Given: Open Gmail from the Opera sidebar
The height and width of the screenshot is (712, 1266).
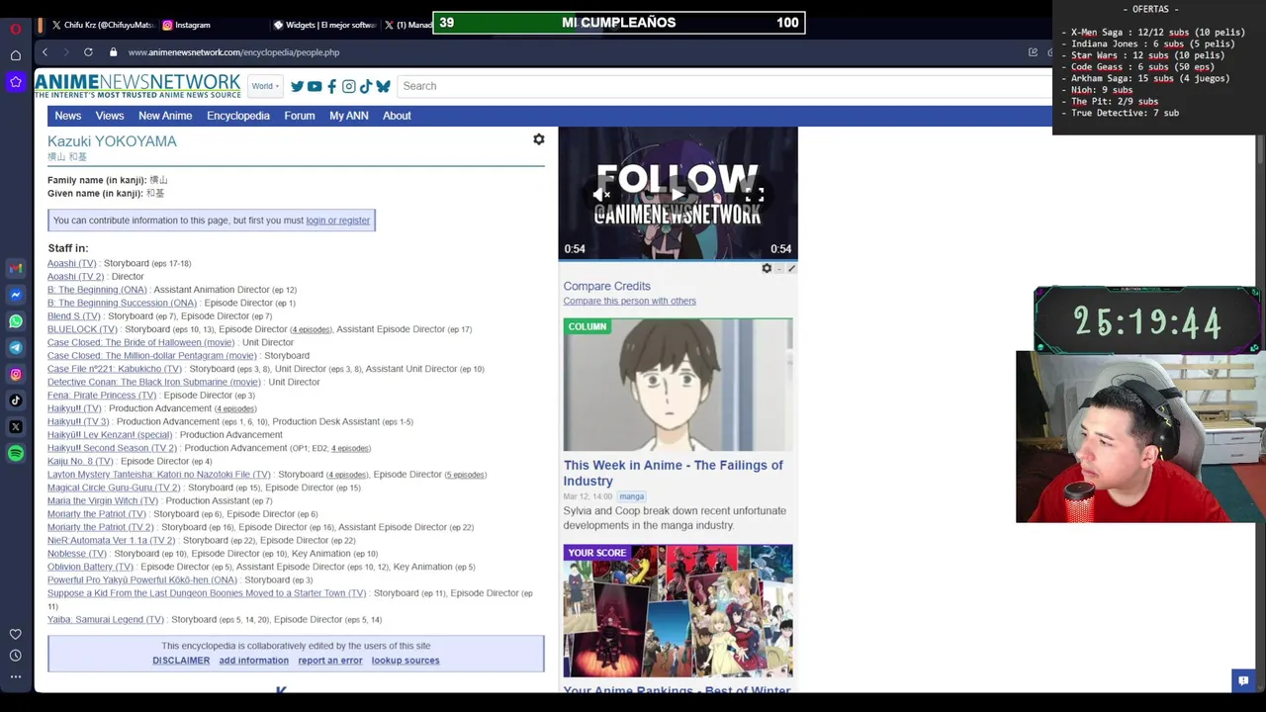Looking at the screenshot, I should click(16, 268).
